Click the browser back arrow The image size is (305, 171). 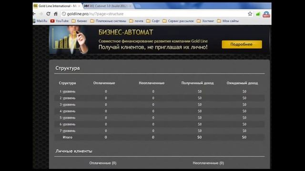pyautogui.click(x=34, y=14)
